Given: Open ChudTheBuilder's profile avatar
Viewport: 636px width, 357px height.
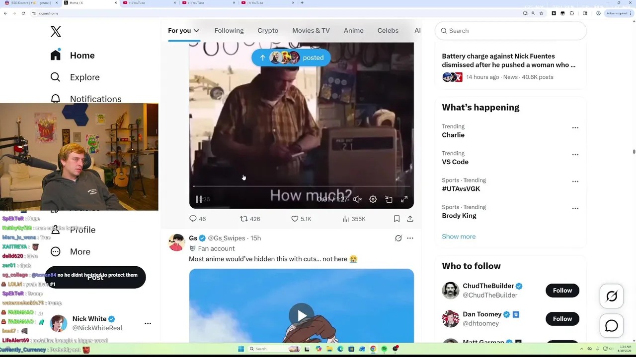Looking at the screenshot, I should (x=451, y=291).
